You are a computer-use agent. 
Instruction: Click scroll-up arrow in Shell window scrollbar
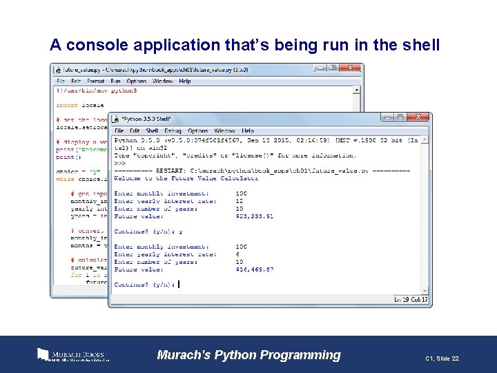425,140
